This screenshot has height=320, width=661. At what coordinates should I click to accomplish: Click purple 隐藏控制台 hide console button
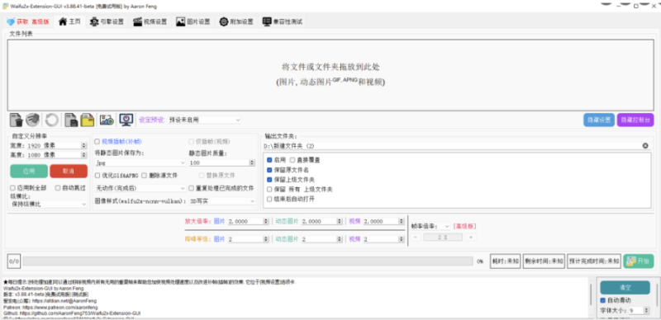click(635, 120)
